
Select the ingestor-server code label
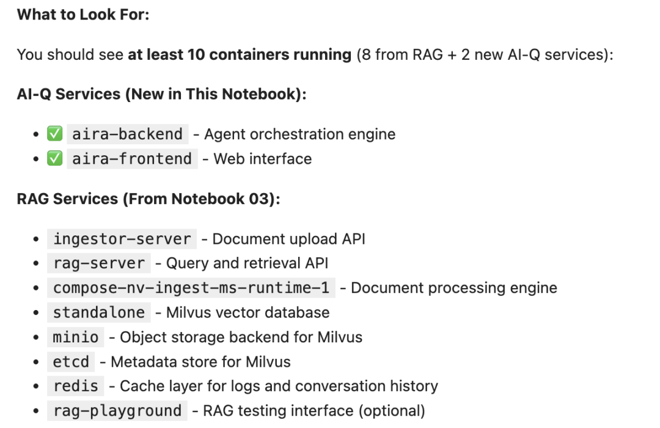point(122,238)
